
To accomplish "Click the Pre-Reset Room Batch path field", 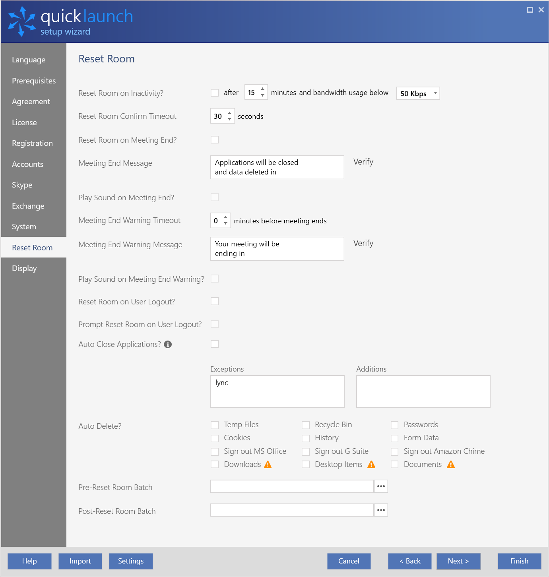I will 292,486.
